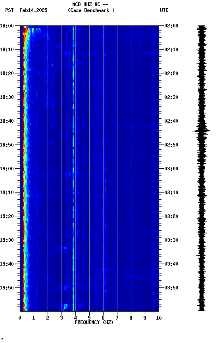Viewport: 219px width, 343px height.
Task: Click the date 'Feb14,2025'
Action: [x=33, y=10]
